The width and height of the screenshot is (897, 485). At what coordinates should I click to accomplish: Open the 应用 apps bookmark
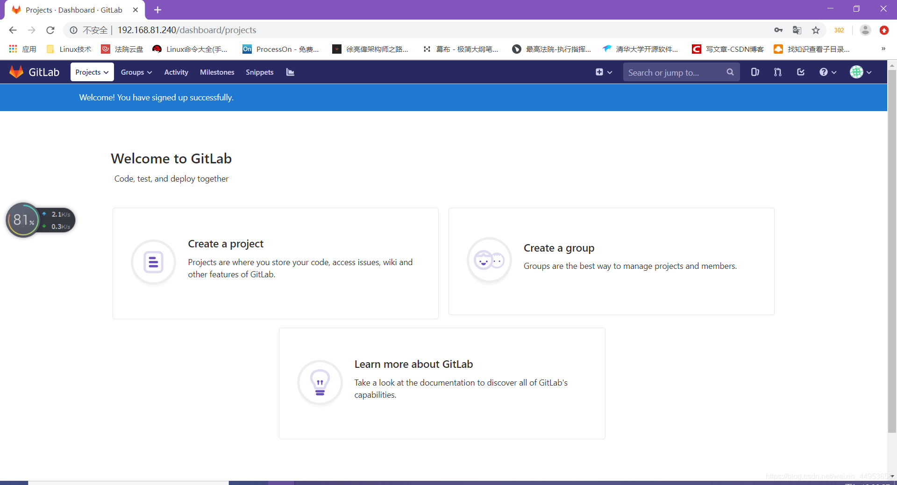(22, 49)
